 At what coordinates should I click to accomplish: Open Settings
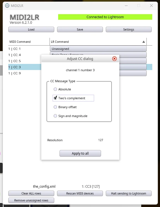(x=128, y=29)
